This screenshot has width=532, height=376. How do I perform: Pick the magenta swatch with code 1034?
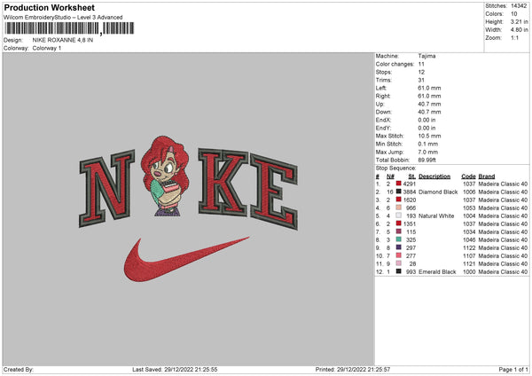[399, 231]
